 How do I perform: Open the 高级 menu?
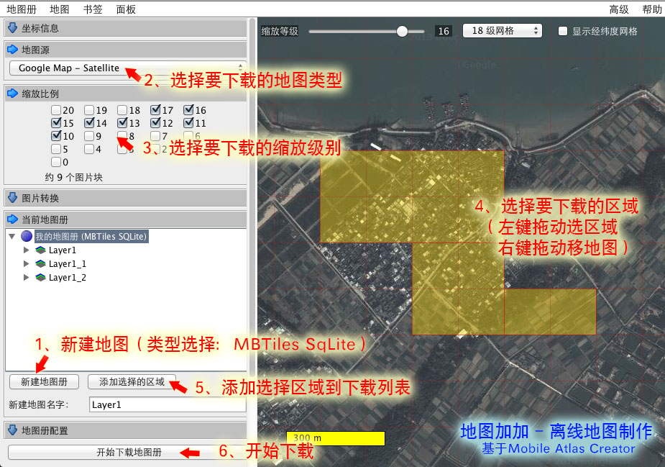[619, 9]
